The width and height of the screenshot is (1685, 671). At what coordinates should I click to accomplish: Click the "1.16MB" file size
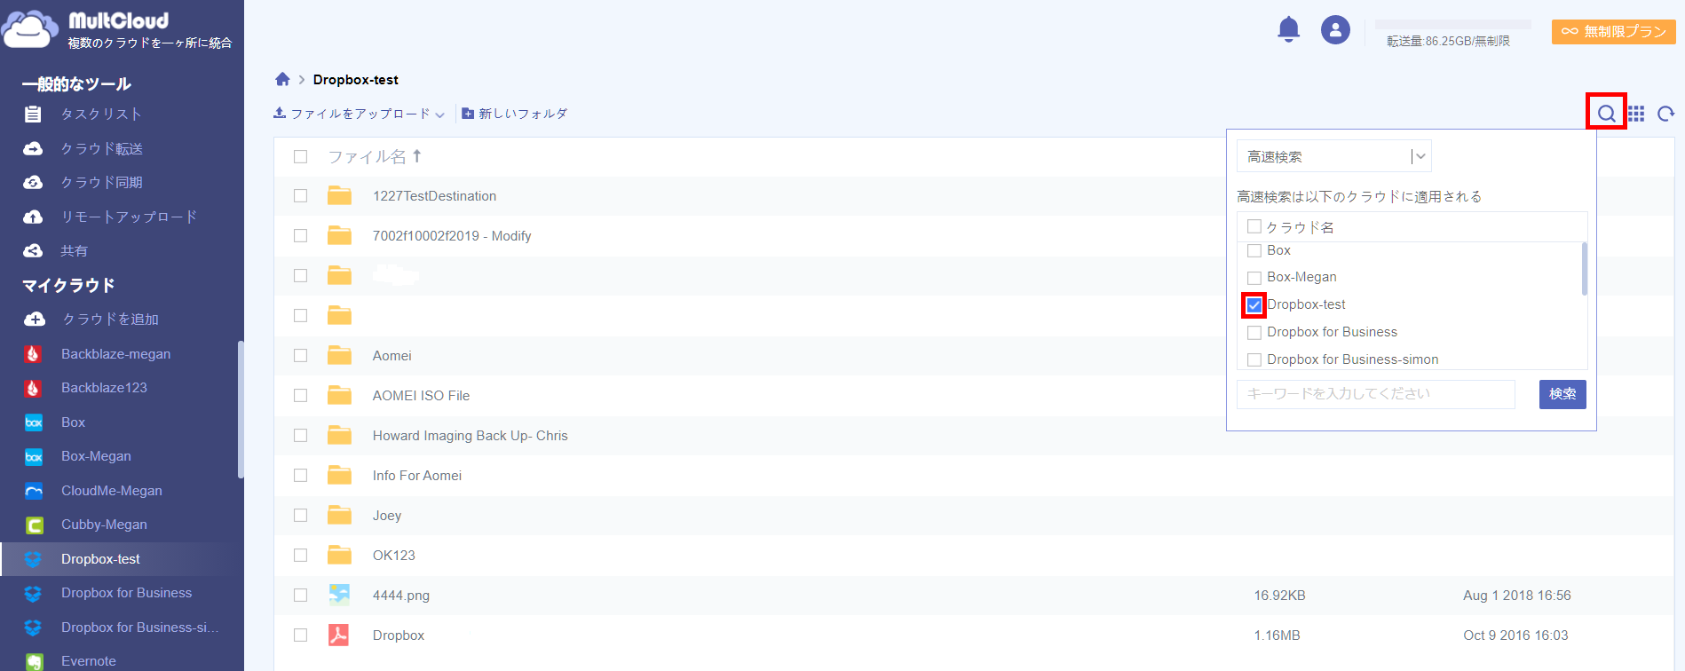coord(1278,635)
